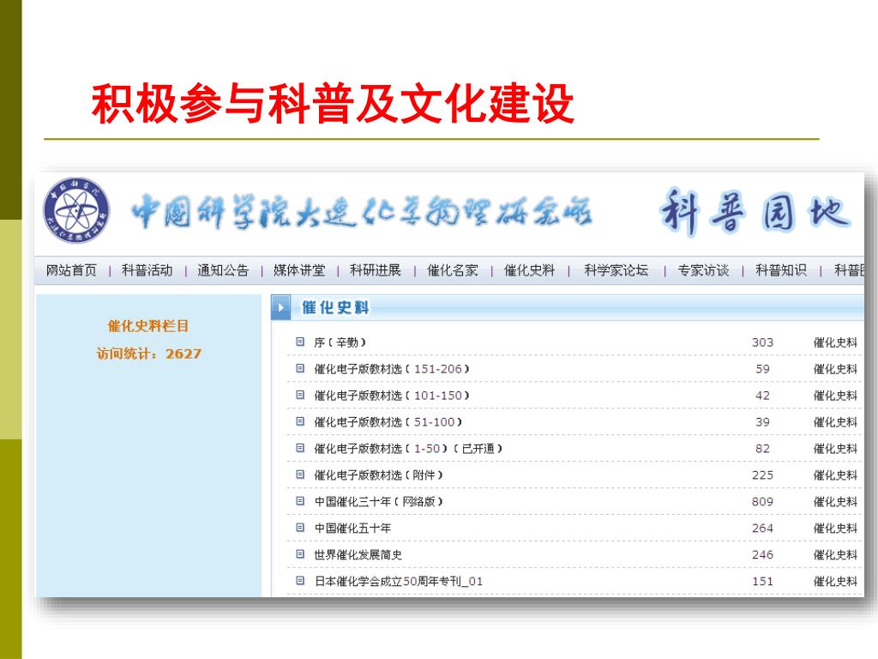
Task: Open the article 世界催化发展简史
Action: [358, 554]
